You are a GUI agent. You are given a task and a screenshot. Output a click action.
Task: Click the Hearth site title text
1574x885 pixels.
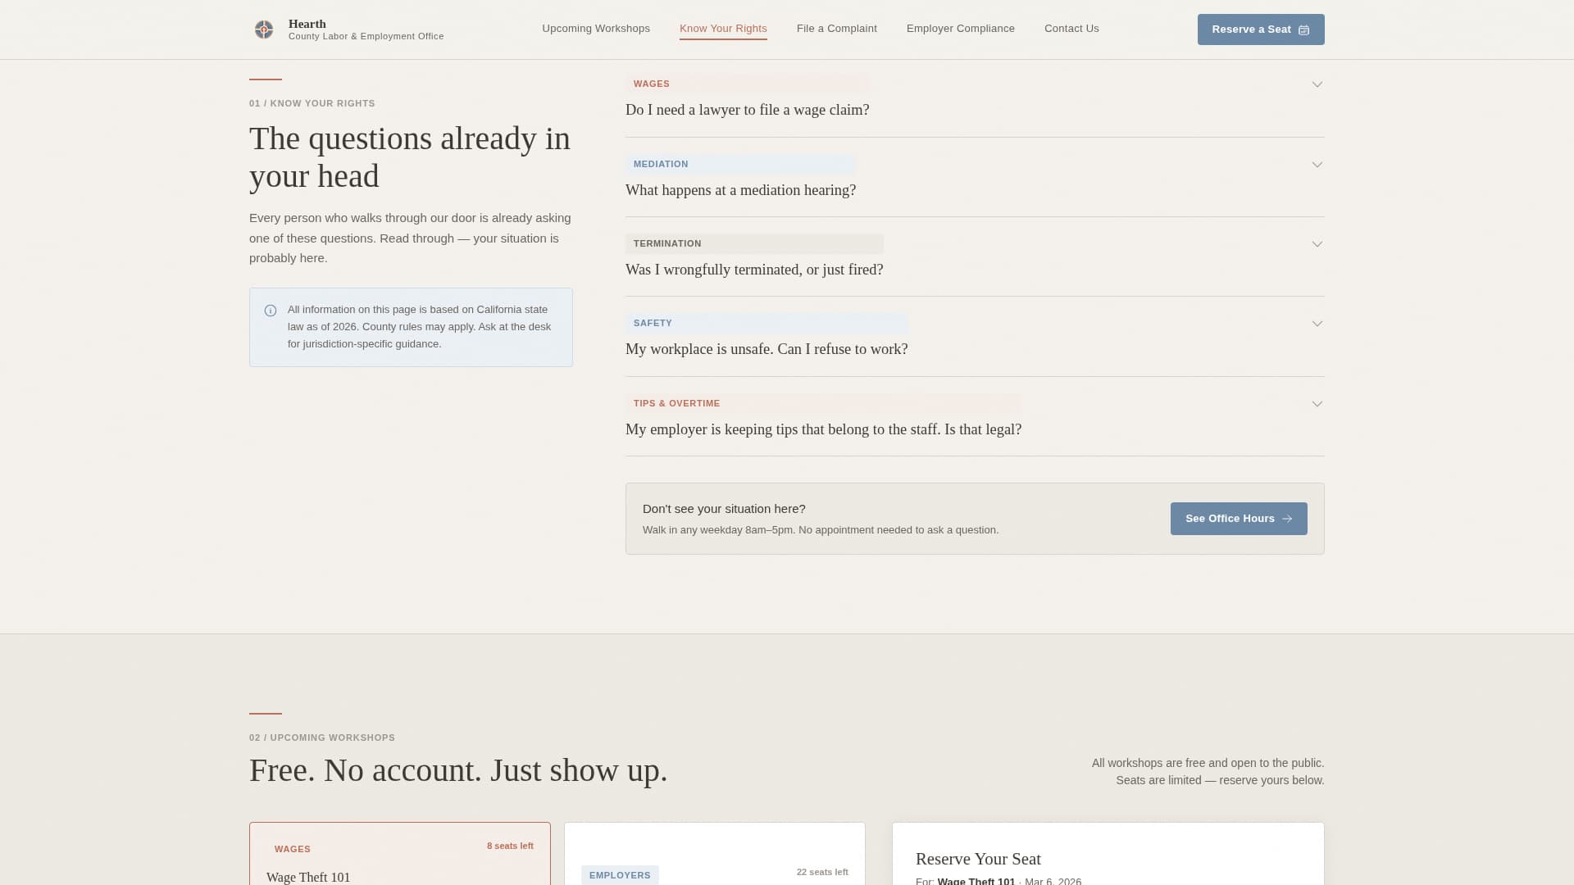[x=307, y=24]
